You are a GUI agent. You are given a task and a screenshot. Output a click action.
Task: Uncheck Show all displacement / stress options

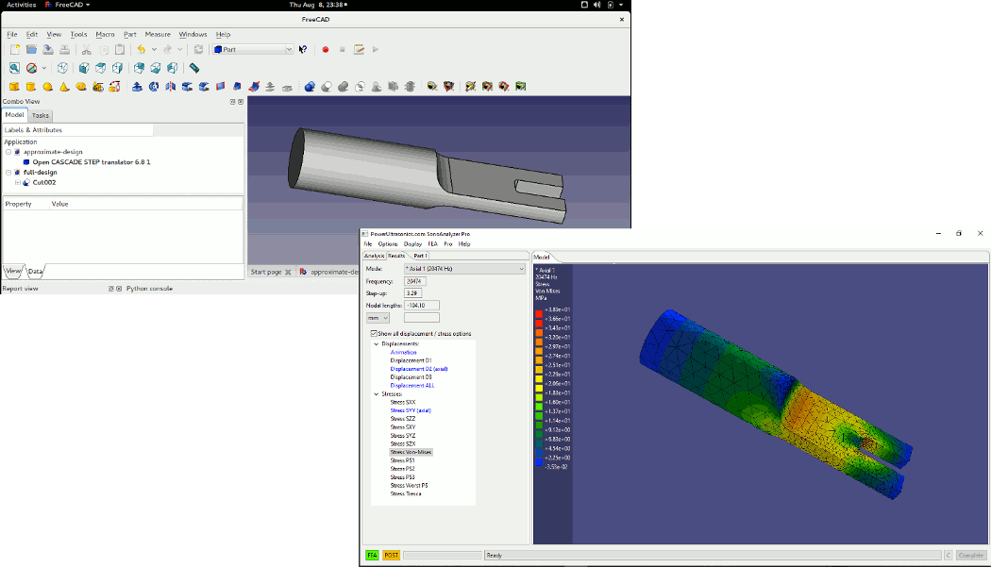coord(374,334)
